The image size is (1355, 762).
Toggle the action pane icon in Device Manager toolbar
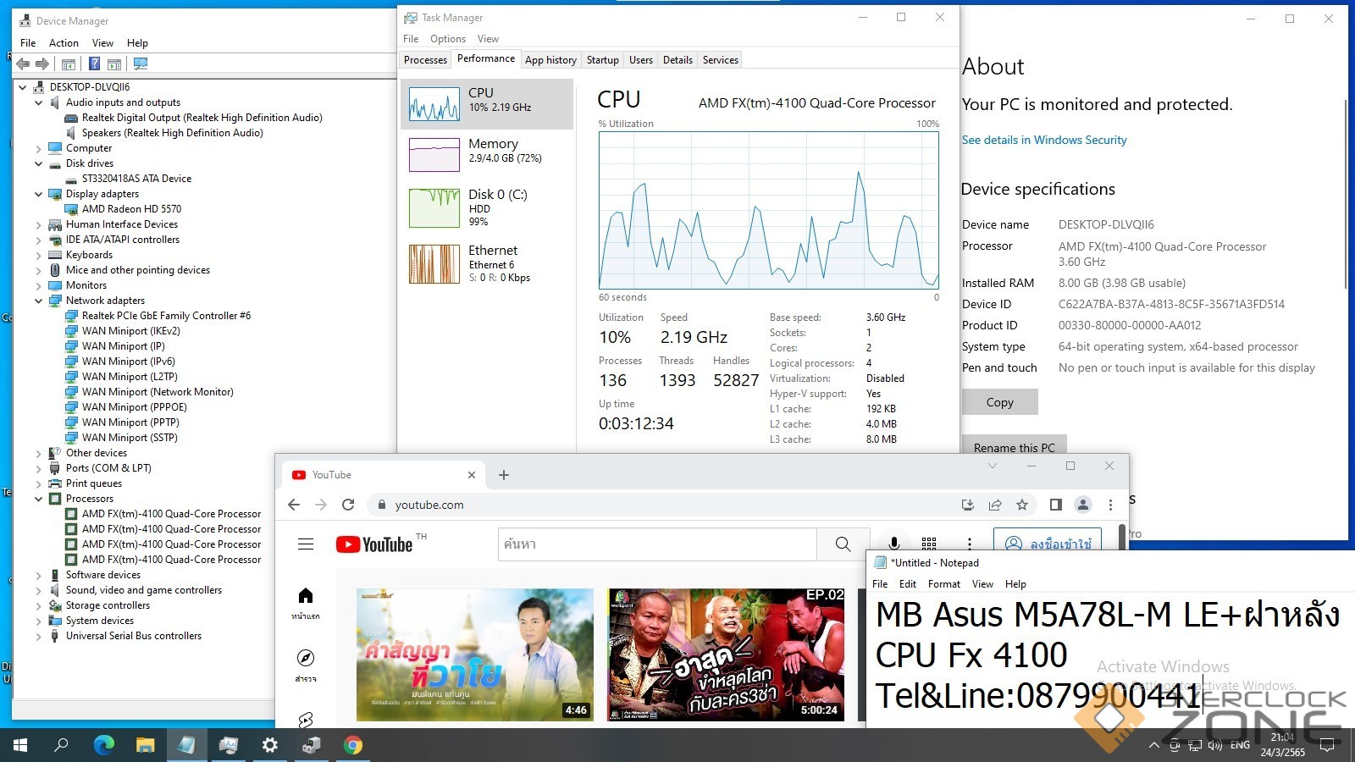(114, 63)
